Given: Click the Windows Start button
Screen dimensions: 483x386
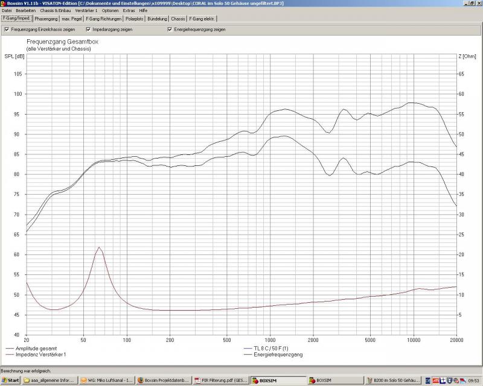Looking at the screenshot, I should [11, 381].
